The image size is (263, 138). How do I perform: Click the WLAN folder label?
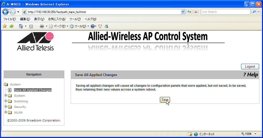click(18, 112)
